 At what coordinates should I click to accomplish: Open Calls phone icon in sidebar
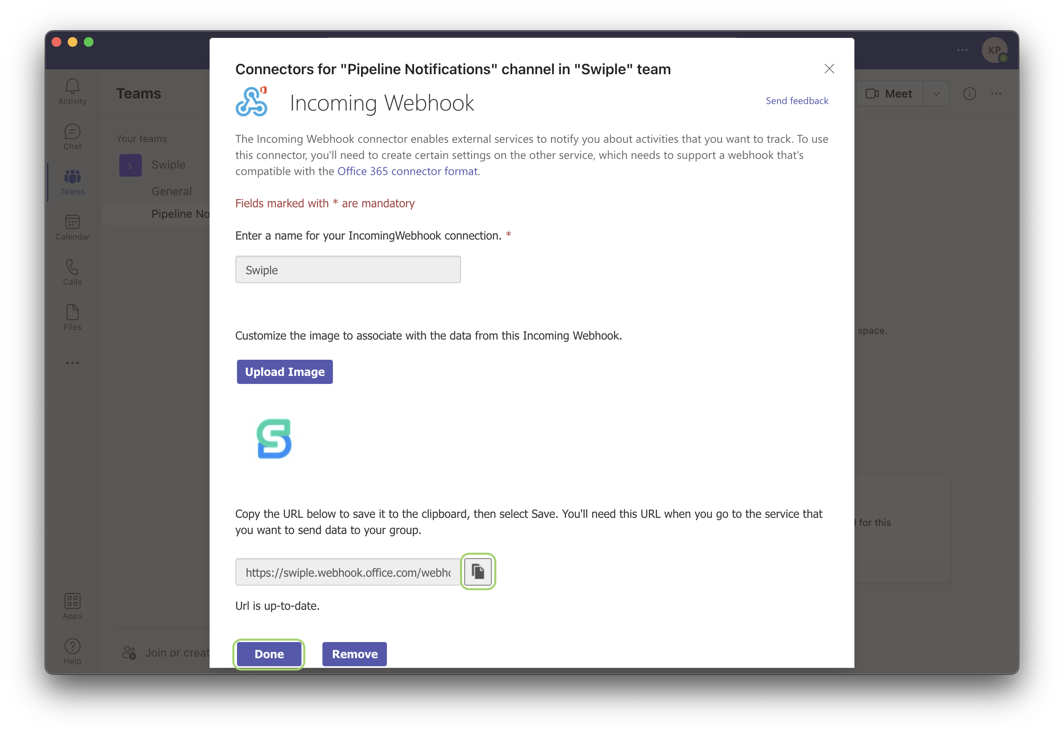(x=72, y=272)
